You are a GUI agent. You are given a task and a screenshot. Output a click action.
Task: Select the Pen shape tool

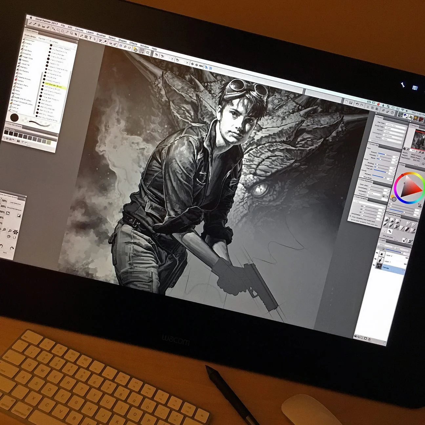coord(81,36)
